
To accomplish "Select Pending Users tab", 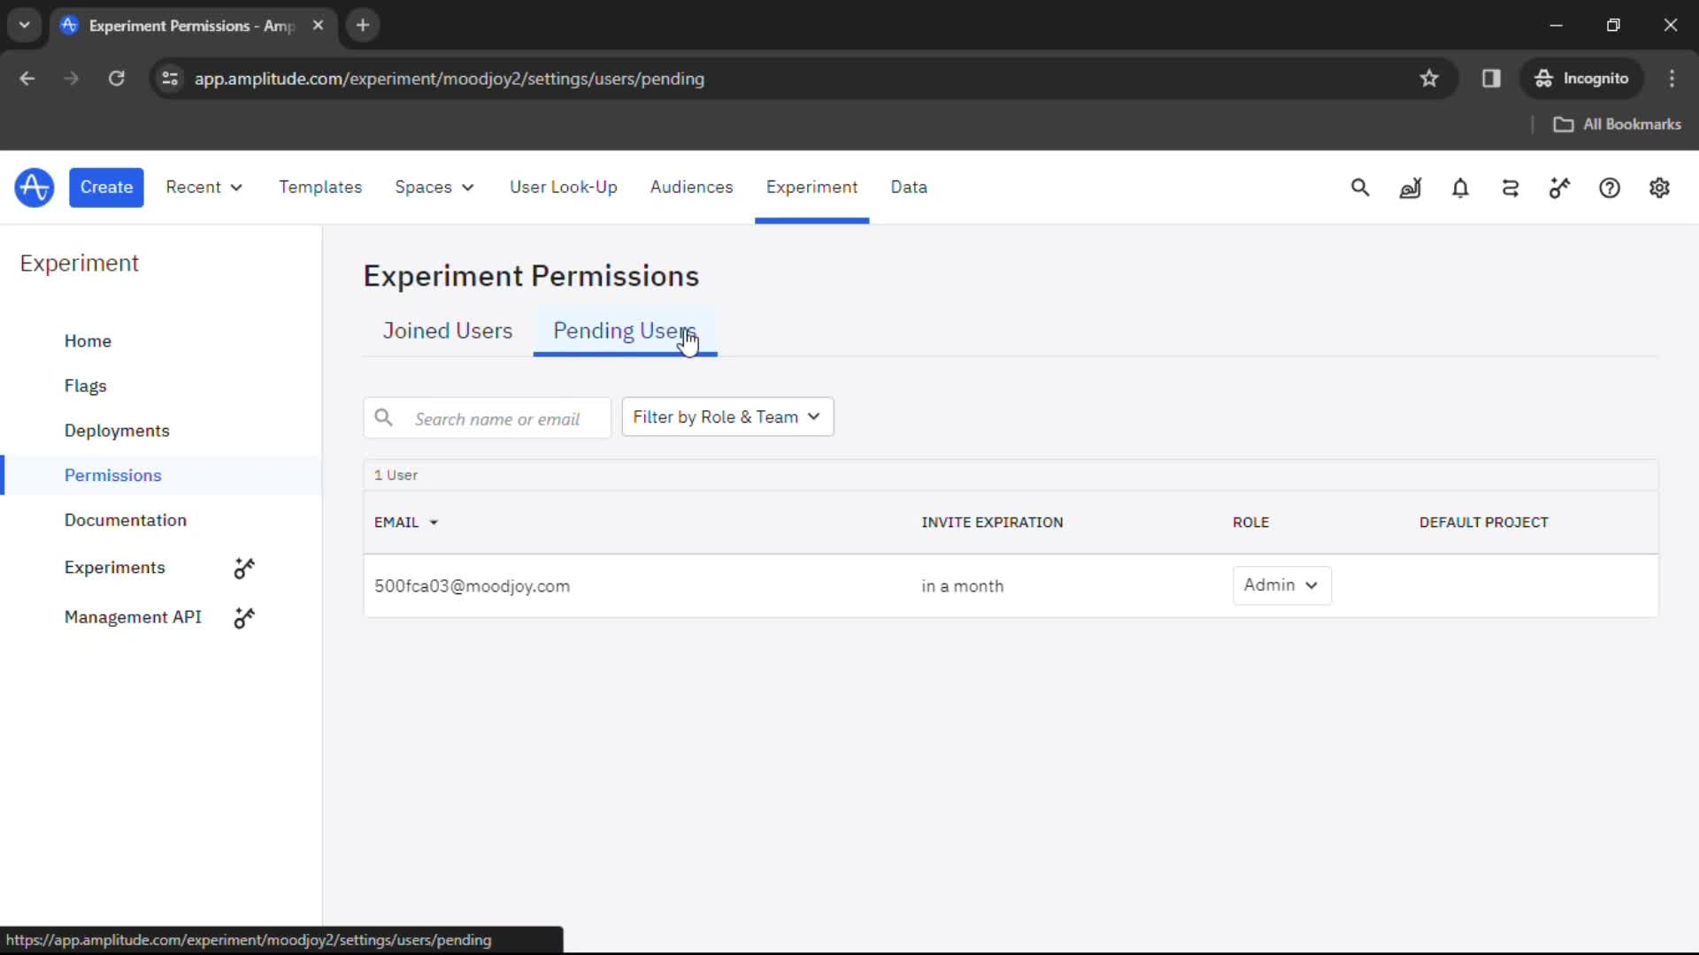I will pyautogui.click(x=625, y=331).
